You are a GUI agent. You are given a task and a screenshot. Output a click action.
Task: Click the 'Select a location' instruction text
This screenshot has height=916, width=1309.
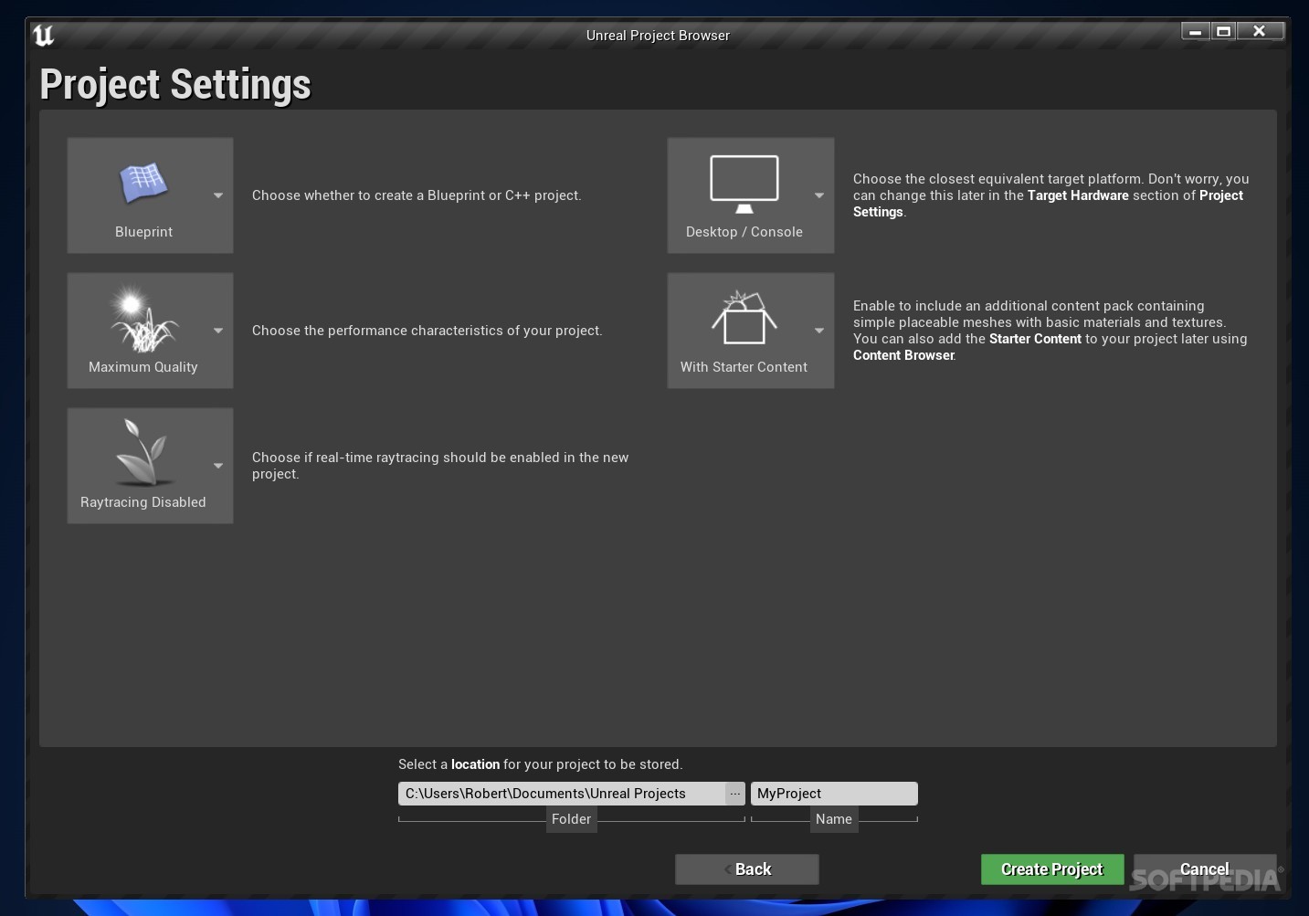[541, 764]
